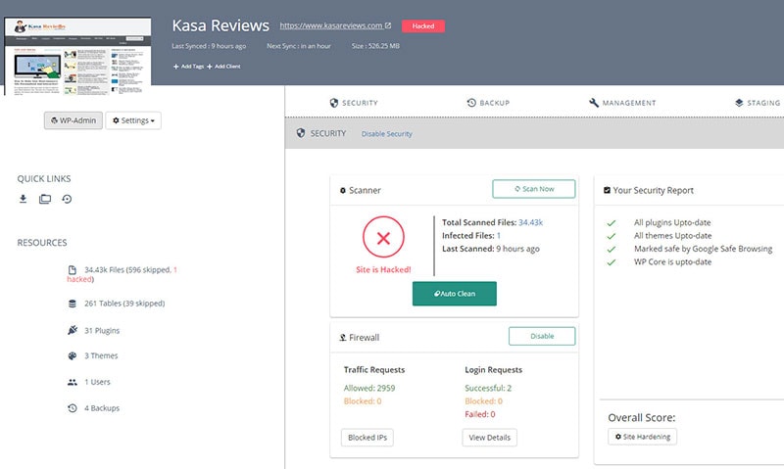Screen dimensions: 784x469
Task: Click the database tables icon in Resources
Action: [x=72, y=304]
